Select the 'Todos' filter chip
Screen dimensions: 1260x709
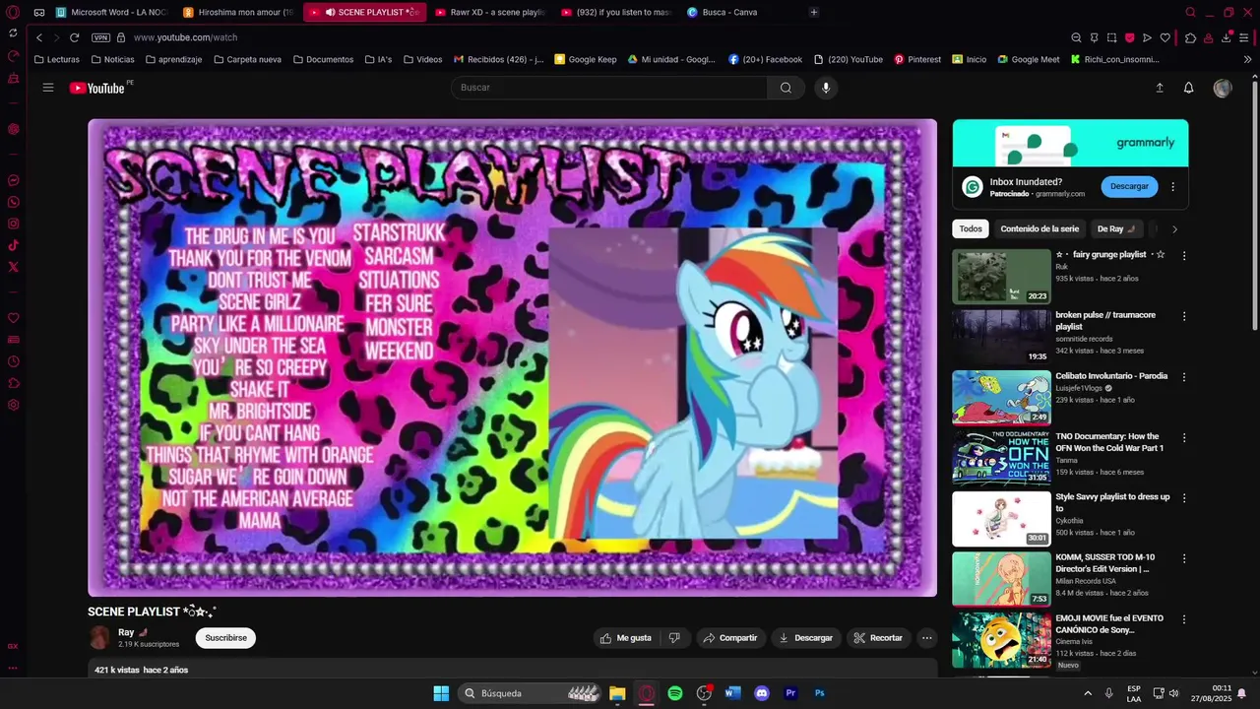[x=971, y=229]
